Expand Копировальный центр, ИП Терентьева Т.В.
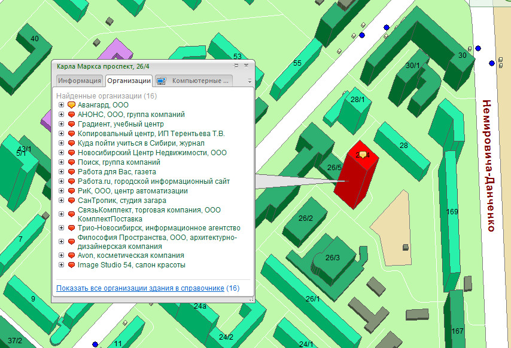Screen dimensions: 511x348 [61, 133]
